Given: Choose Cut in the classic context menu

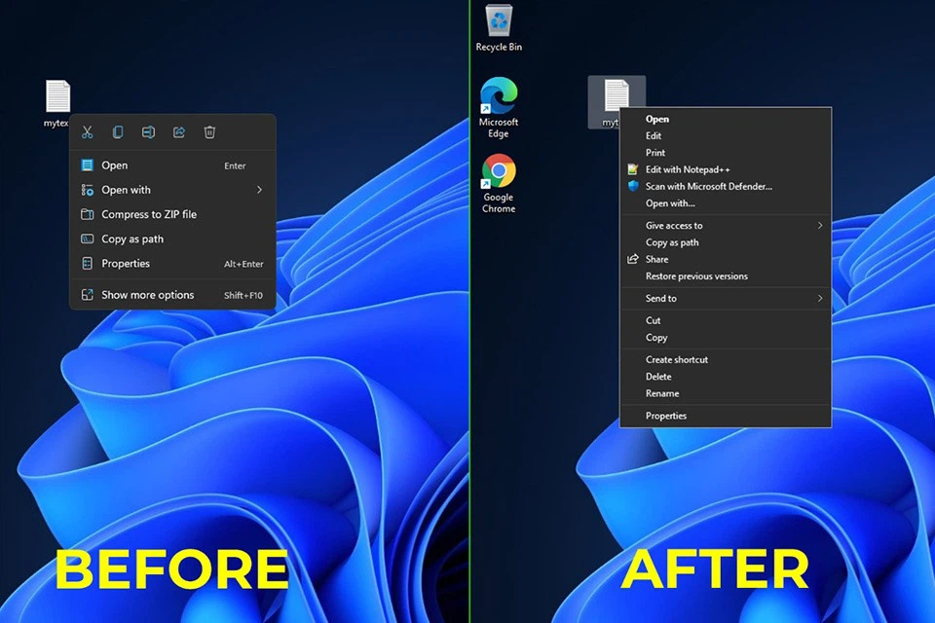Looking at the screenshot, I should point(726,320).
